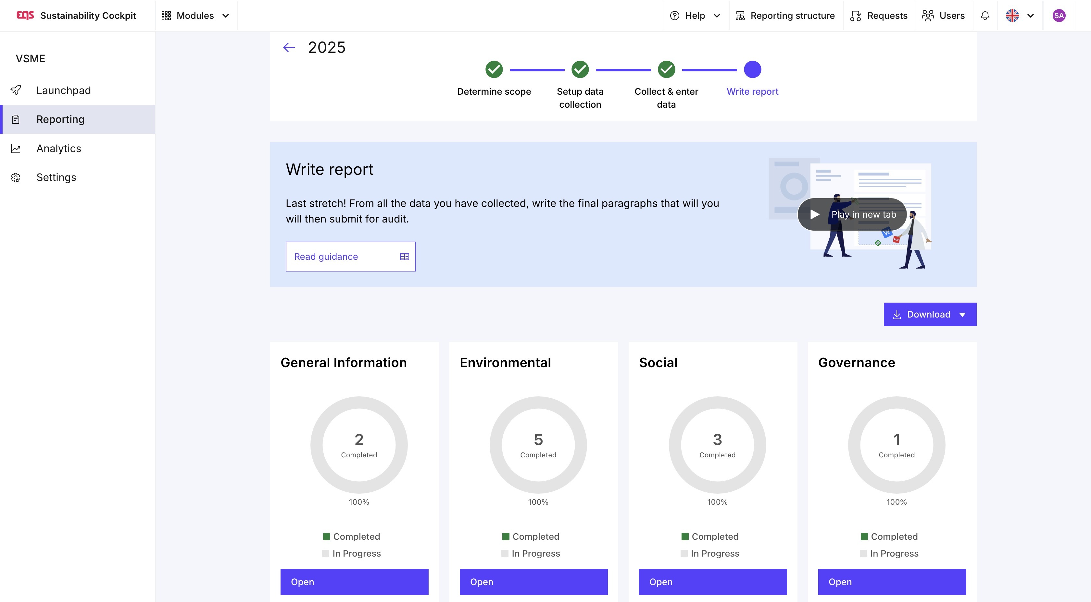Viewport: 1091px width, 602px height.
Task: Click the Settings gear icon
Action: [16, 177]
